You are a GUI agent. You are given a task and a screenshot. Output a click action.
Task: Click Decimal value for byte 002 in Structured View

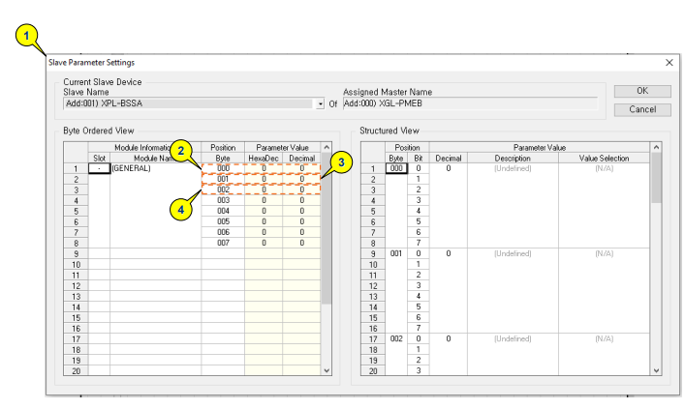[448, 338]
